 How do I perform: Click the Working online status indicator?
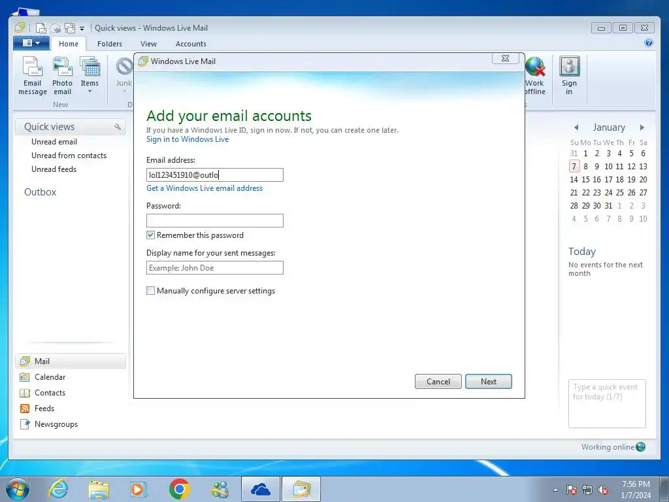point(613,447)
